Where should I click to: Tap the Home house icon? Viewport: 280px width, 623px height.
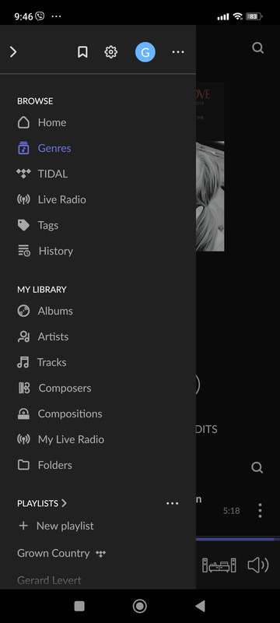[23, 122]
